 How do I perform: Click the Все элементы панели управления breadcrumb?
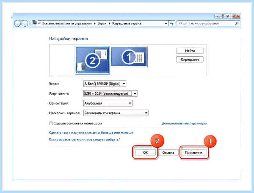click(67, 23)
